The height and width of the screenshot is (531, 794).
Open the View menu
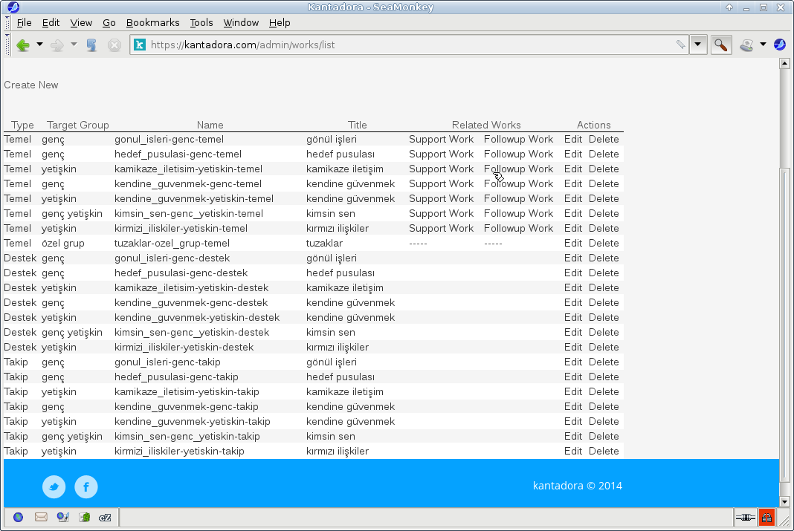(x=81, y=23)
